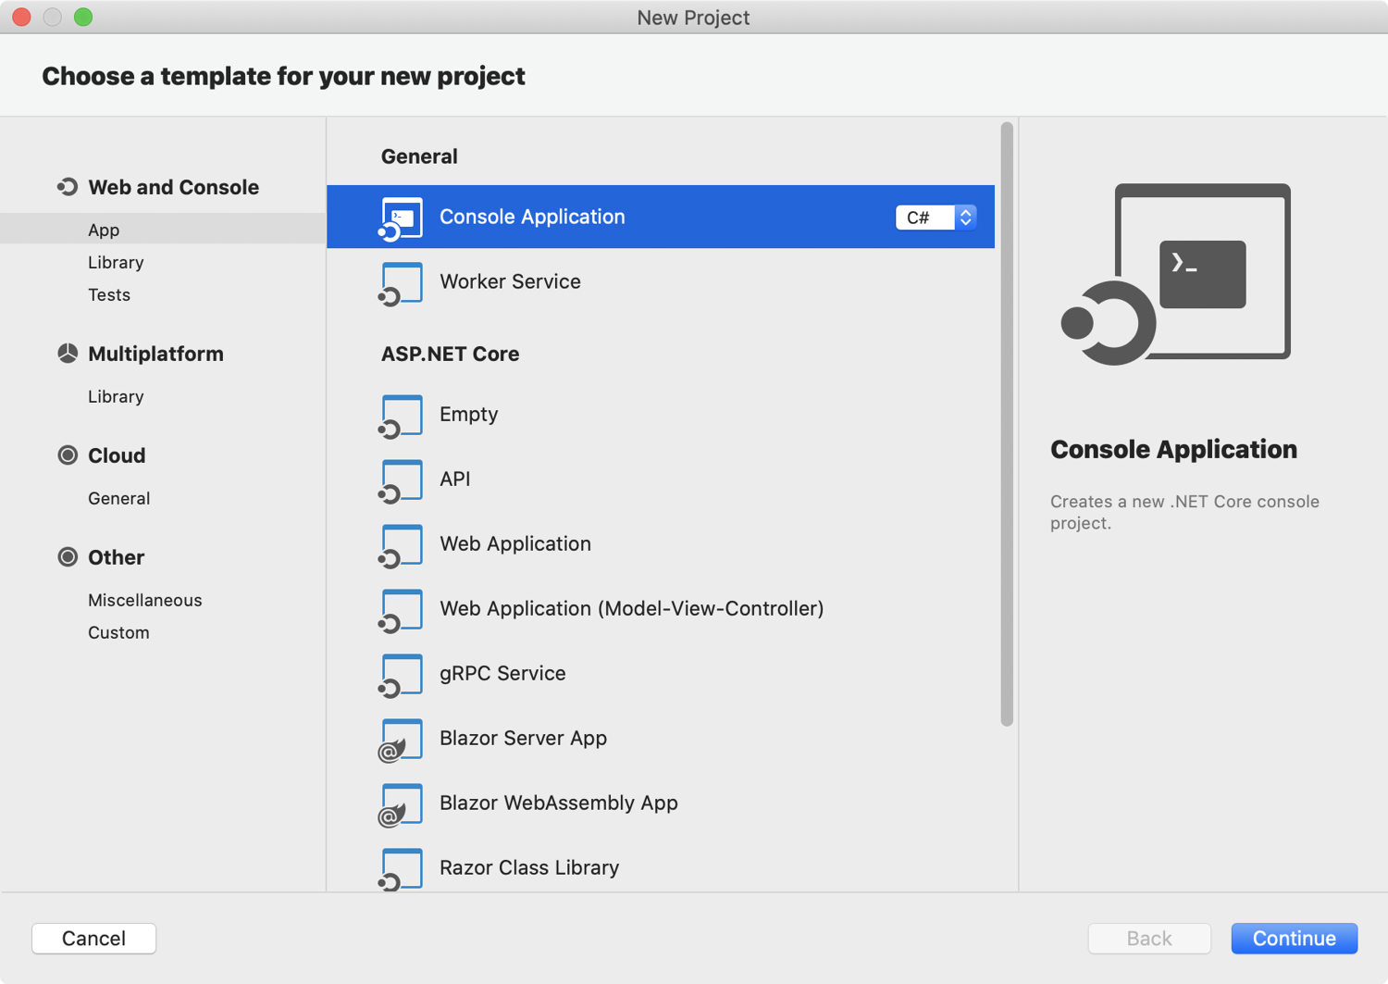This screenshot has width=1388, height=984.
Task: Select the Blazor Server App template
Action: (x=661, y=738)
